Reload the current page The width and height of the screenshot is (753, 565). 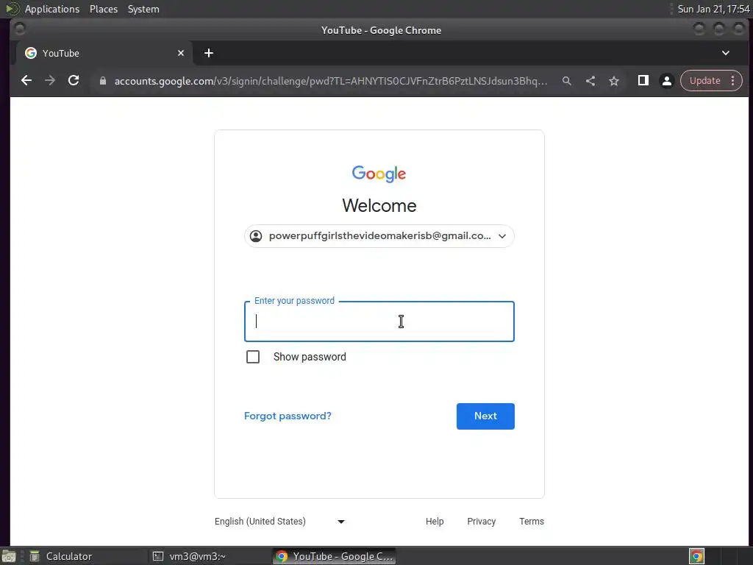(74, 81)
